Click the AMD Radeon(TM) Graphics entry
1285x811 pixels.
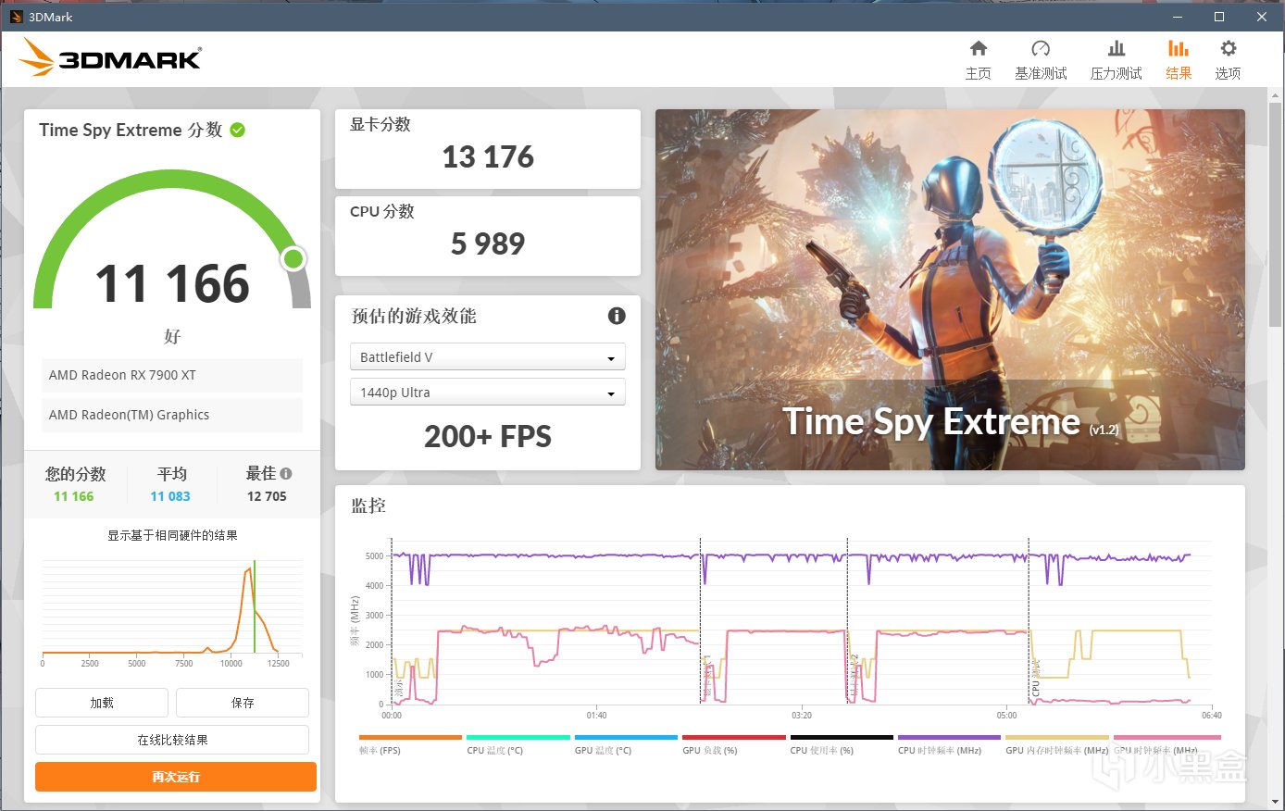tap(172, 415)
